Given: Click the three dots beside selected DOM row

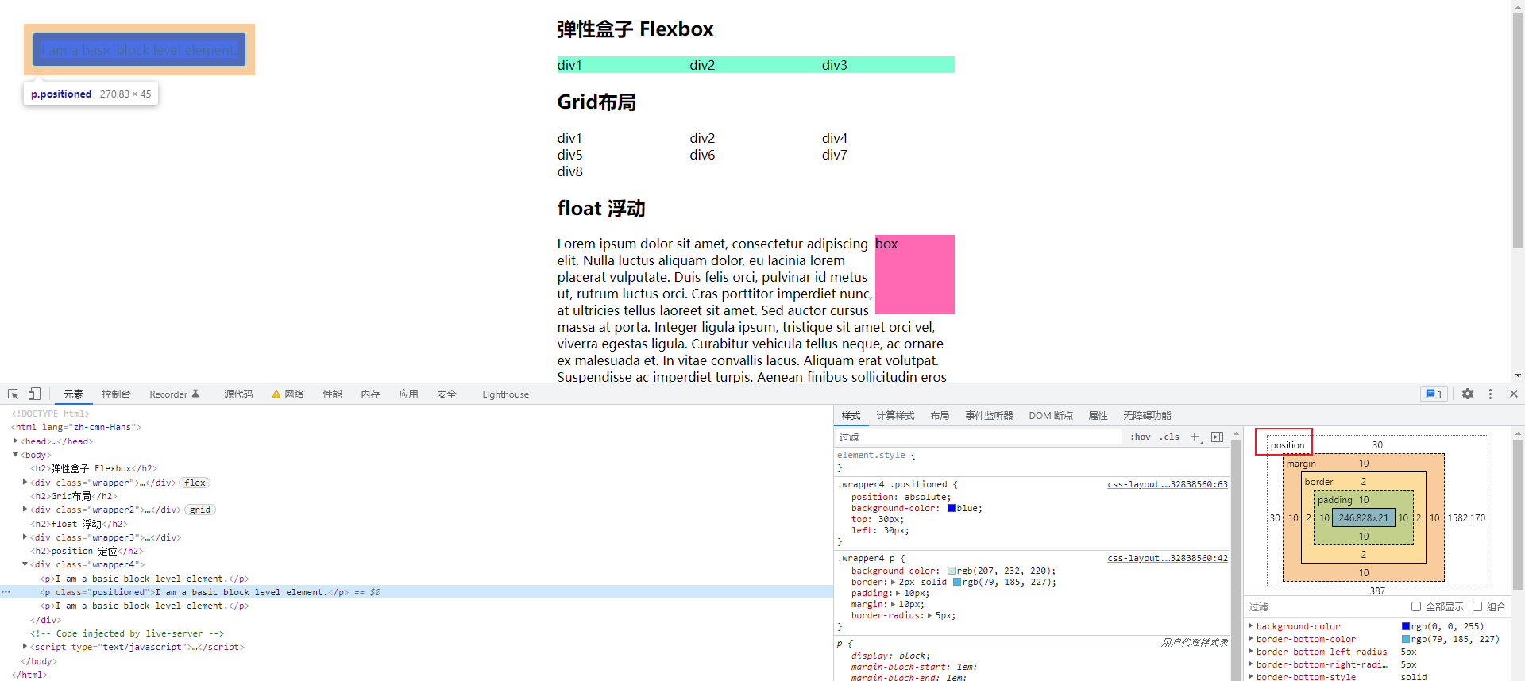Looking at the screenshot, I should pyautogui.click(x=6, y=592).
